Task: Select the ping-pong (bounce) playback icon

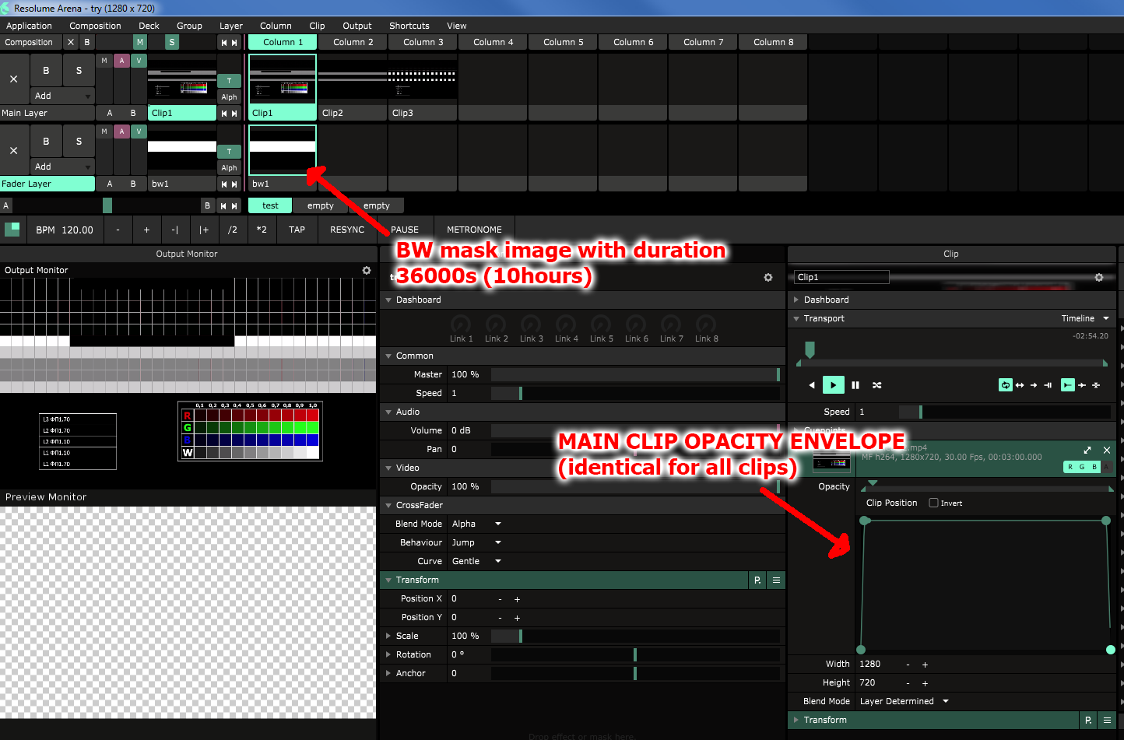Action: [1020, 385]
